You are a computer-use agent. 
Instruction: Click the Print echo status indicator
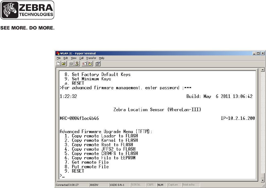tap(189, 185)
